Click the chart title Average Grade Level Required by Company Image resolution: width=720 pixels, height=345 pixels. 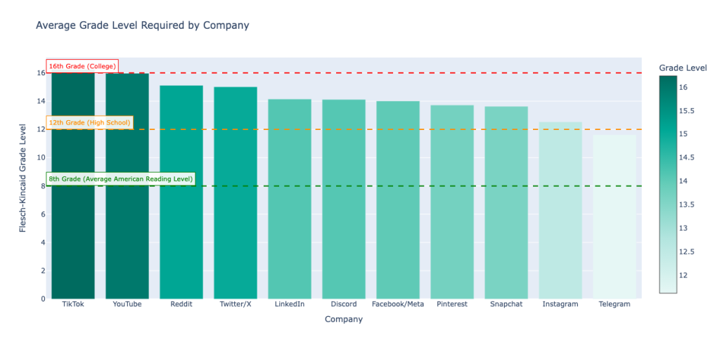pyautogui.click(x=142, y=26)
